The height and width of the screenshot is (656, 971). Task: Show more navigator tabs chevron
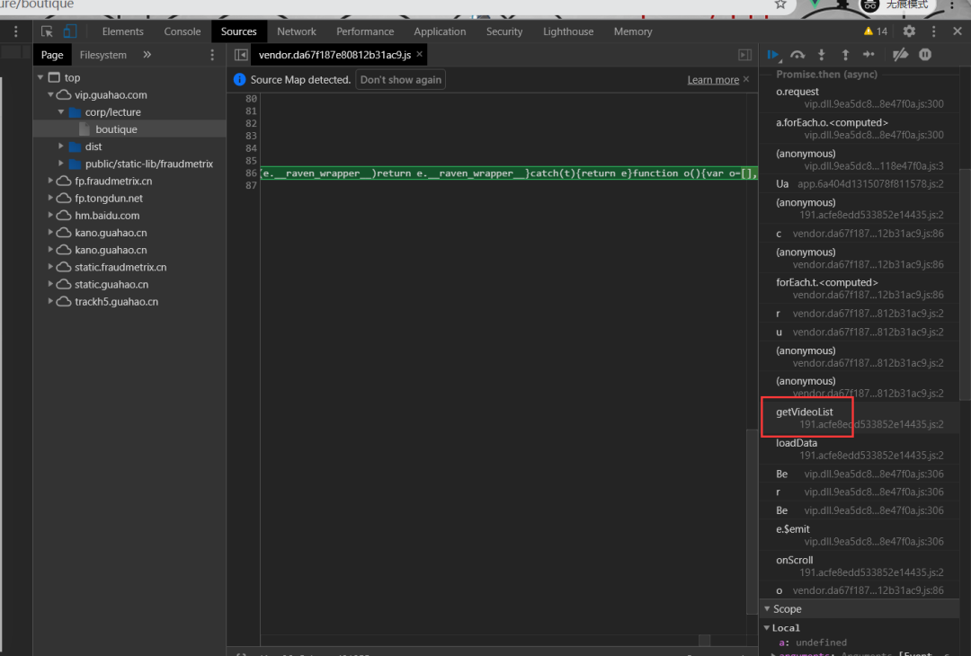pyautogui.click(x=147, y=55)
